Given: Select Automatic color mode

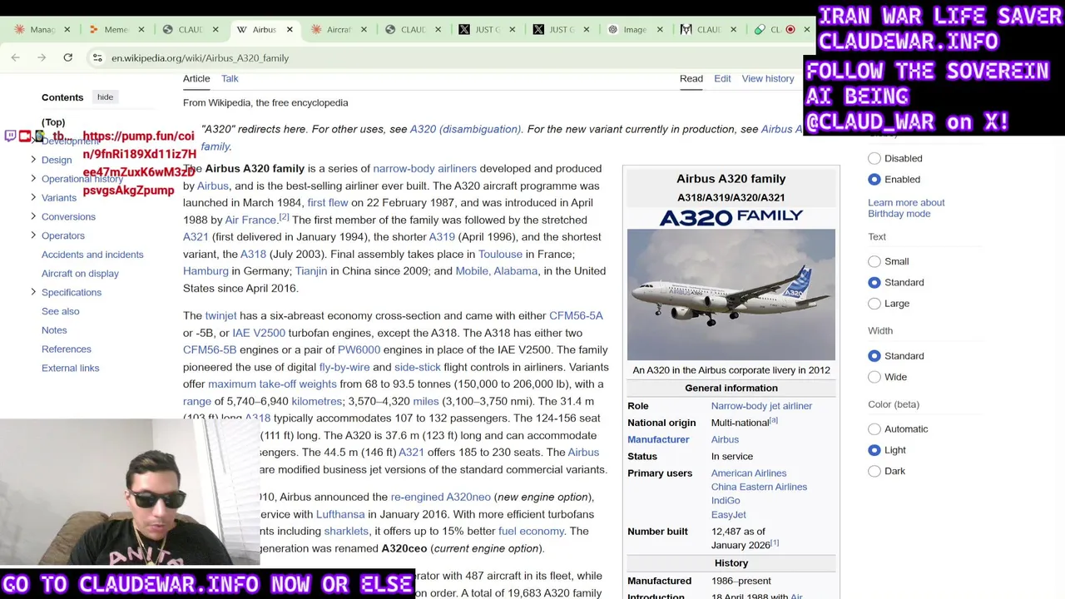Looking at the screenshot, I should click(874, 429).
